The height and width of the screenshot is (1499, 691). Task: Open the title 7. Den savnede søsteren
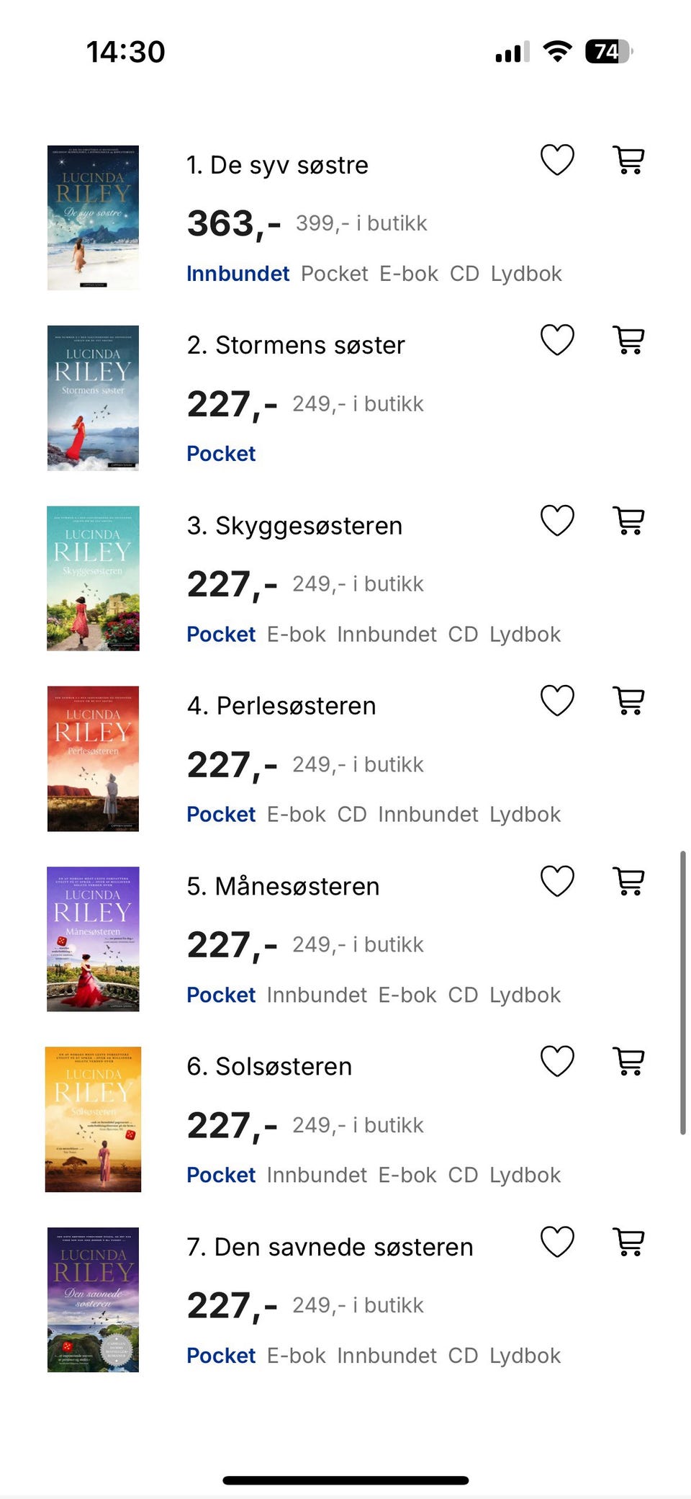pyautogui.click(x=330, y=1247)
